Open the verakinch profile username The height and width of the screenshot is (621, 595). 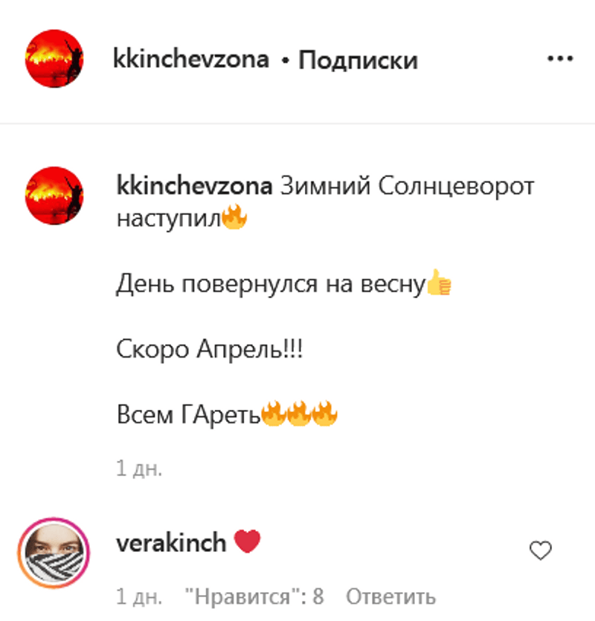[171, 543]
